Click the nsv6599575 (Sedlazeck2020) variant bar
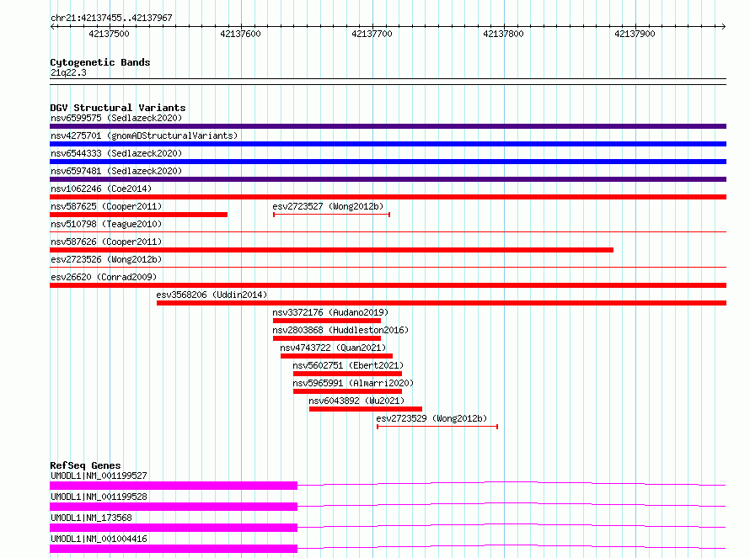Viewport: 750px width, 558px height. point(388,126)
